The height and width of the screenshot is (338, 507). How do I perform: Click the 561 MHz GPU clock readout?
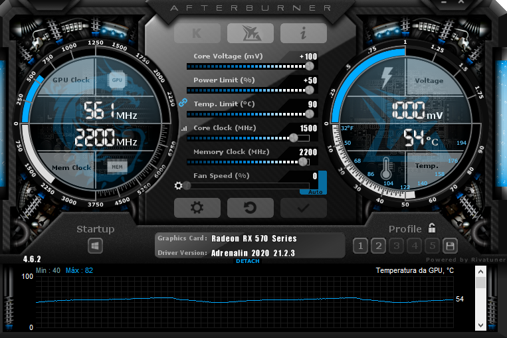[x=110, y=111]
